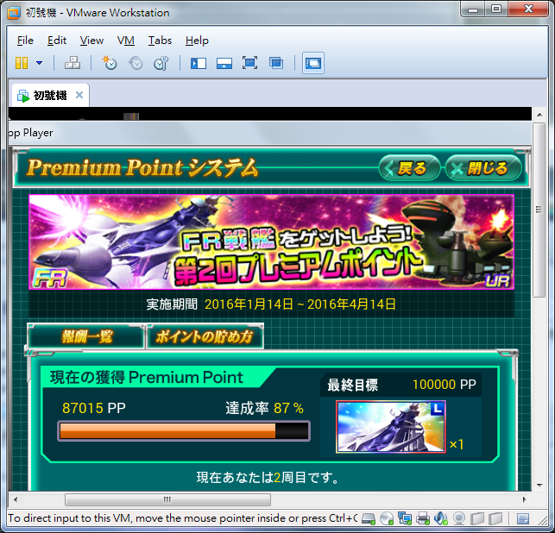
Task: Click the 100000 PP final goal text
Action: point(445,385)
